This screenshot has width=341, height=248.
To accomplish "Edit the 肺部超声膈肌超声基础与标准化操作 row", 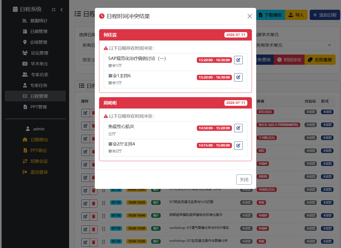I will (x=85, y=216).
